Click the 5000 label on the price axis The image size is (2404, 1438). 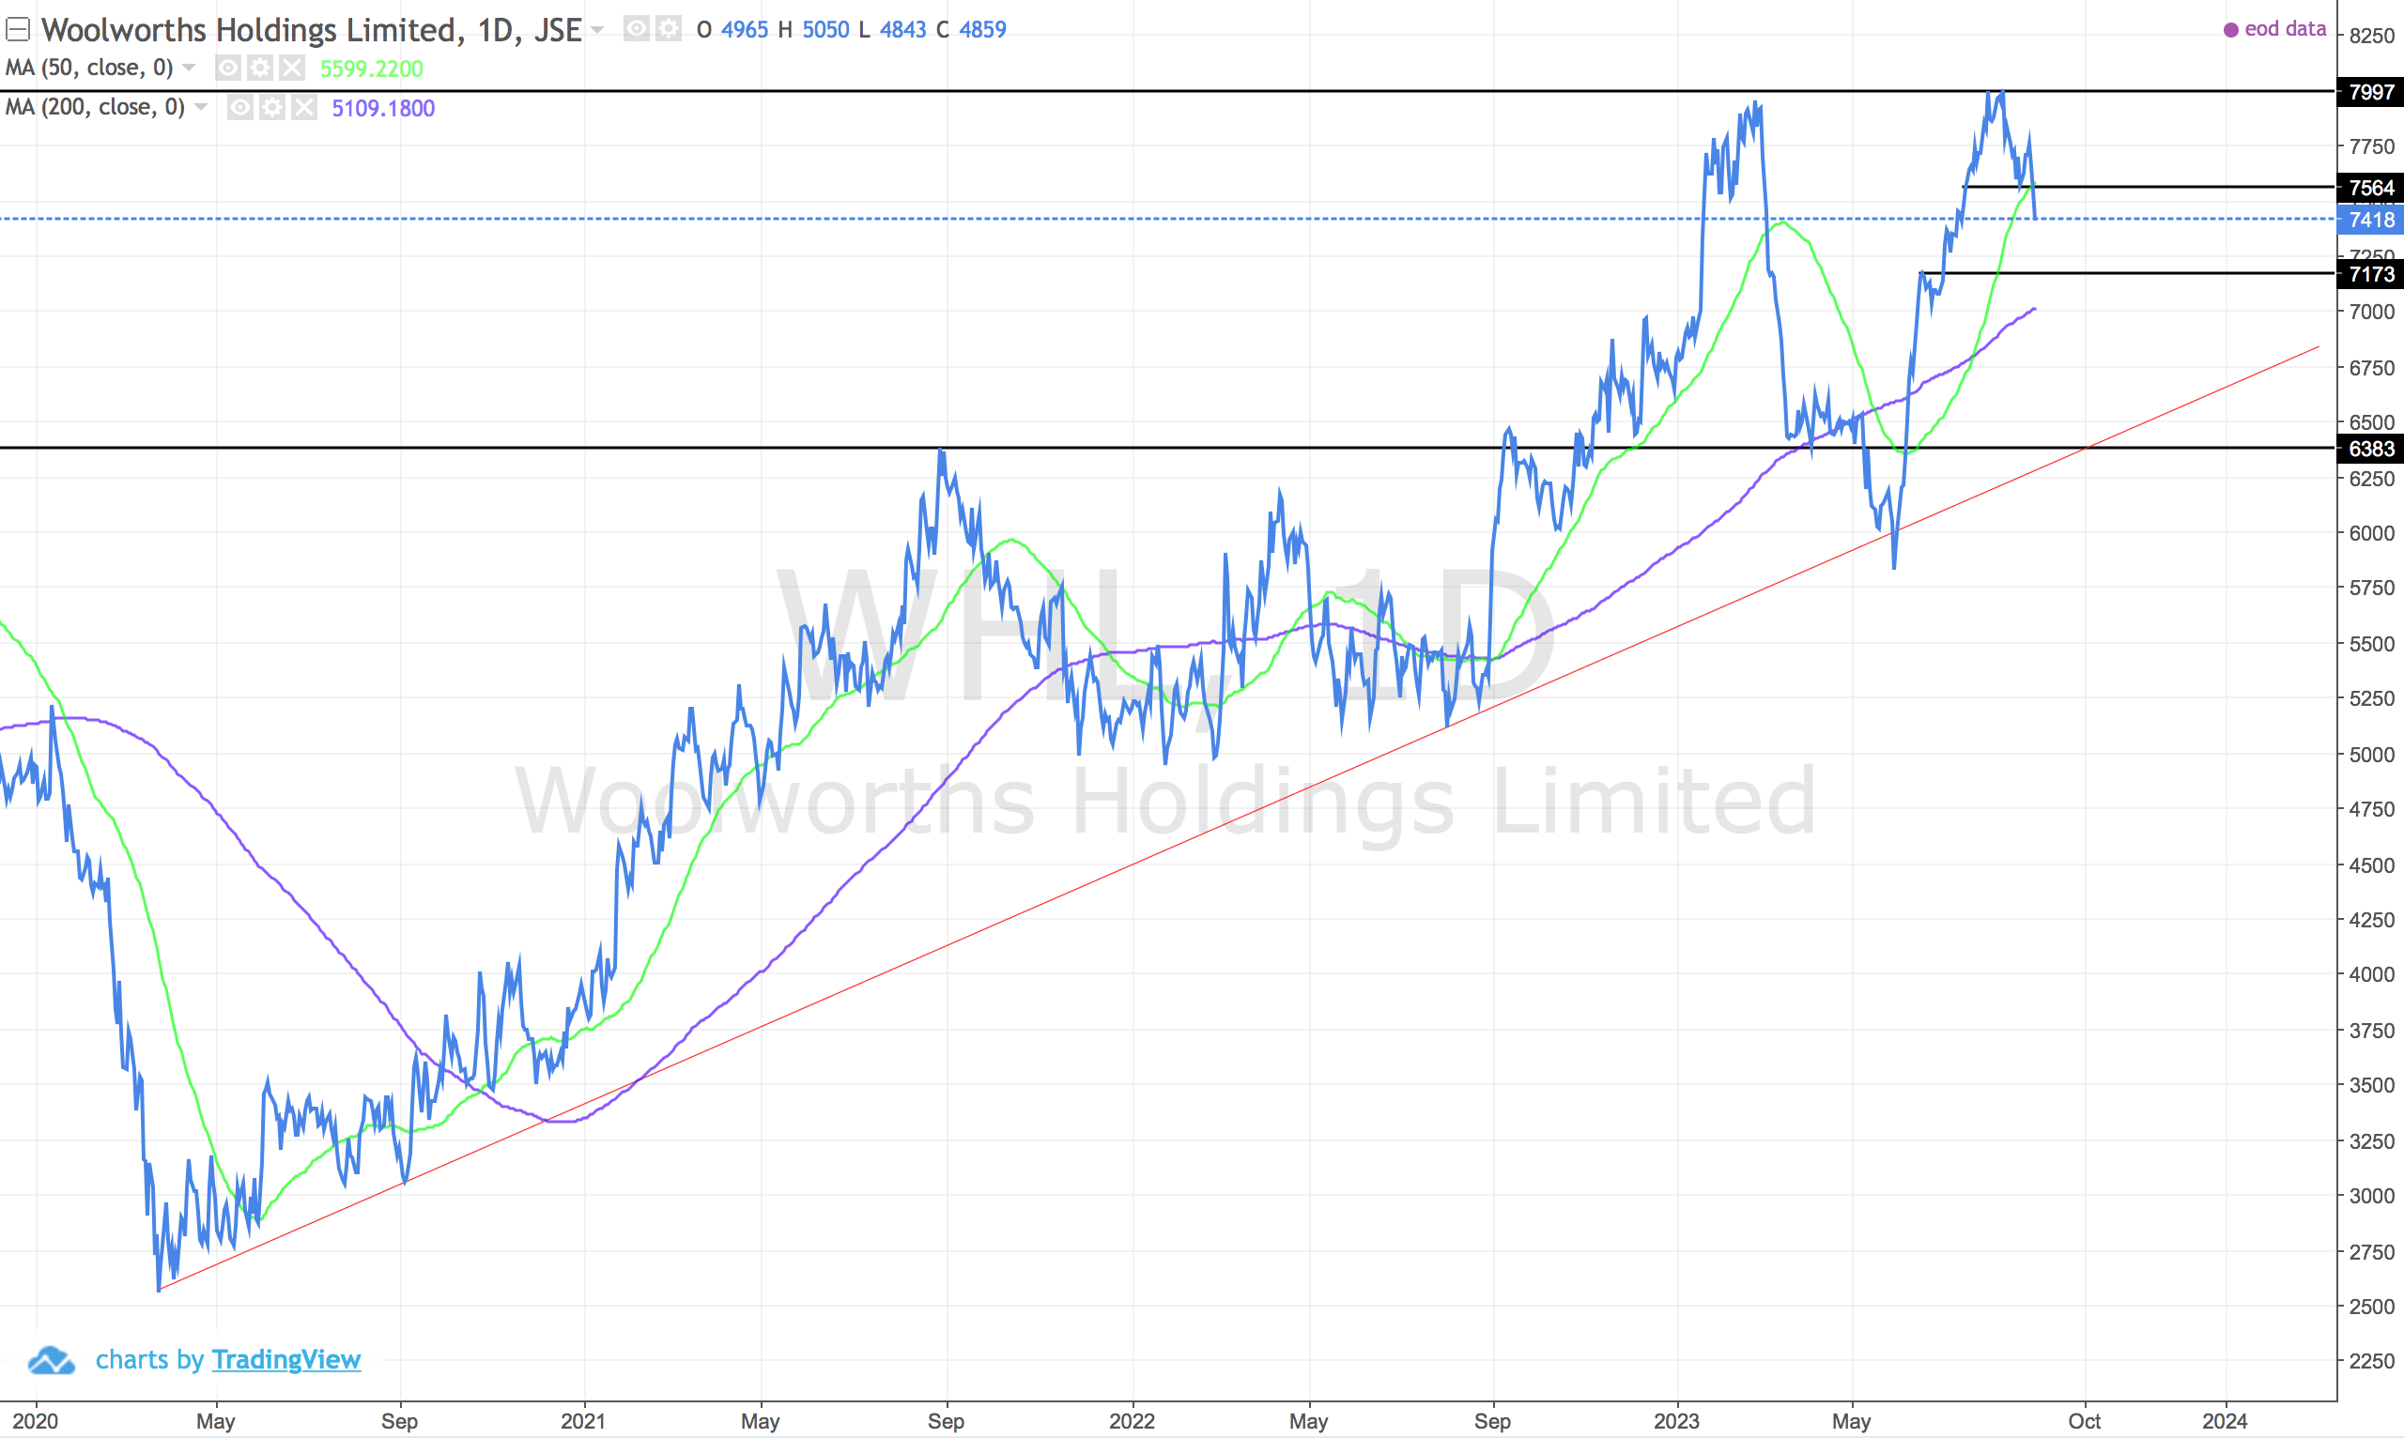2372,754
